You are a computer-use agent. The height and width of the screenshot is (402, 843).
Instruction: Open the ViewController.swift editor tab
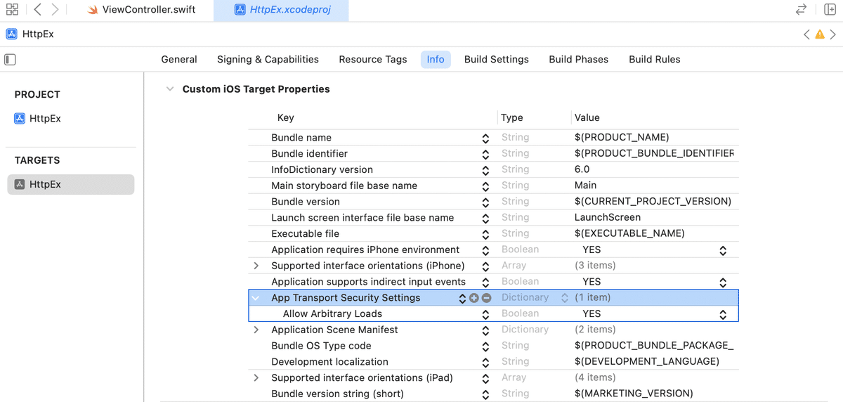(x=148, y=10)
